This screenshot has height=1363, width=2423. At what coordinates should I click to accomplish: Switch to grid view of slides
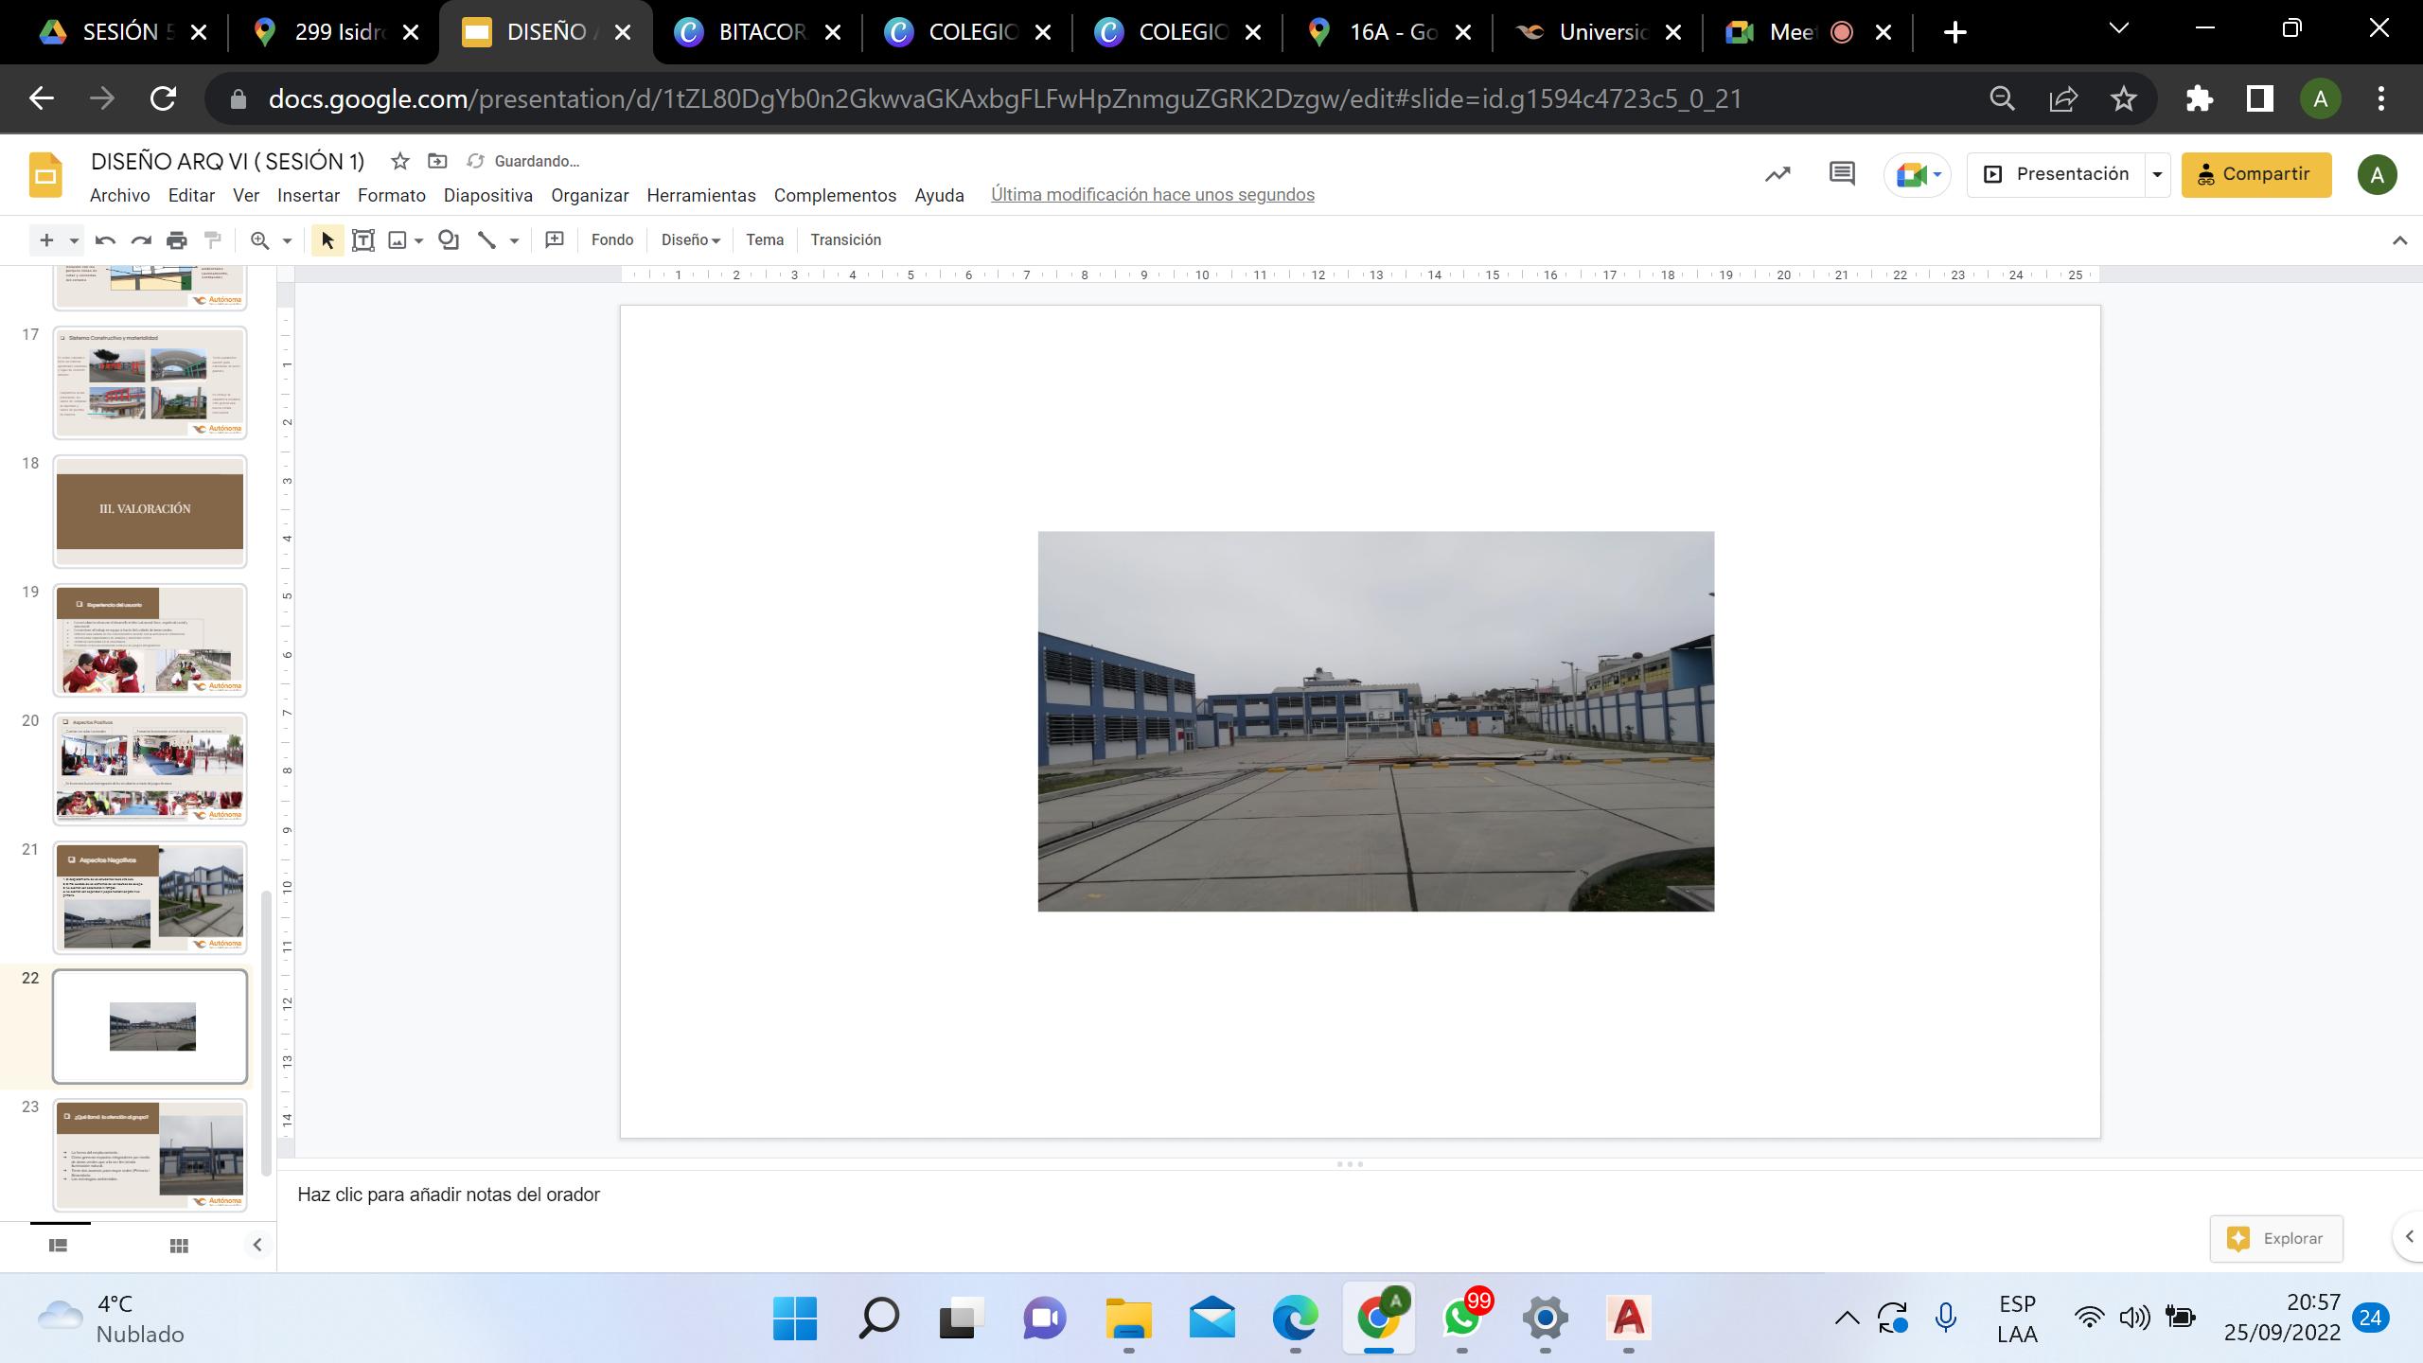point(178,1246)
